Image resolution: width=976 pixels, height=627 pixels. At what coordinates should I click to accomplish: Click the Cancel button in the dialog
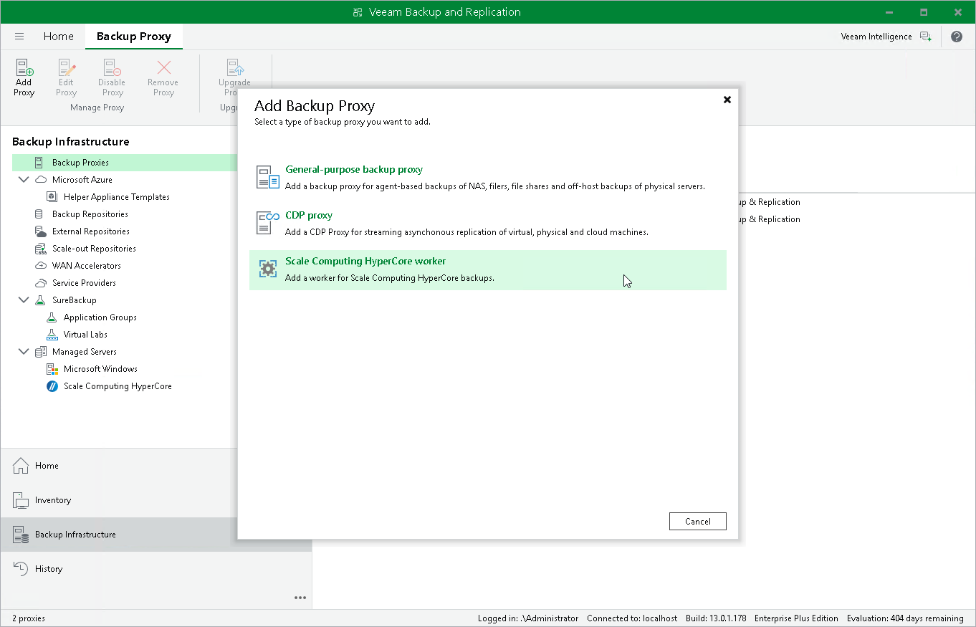(698, 522)
